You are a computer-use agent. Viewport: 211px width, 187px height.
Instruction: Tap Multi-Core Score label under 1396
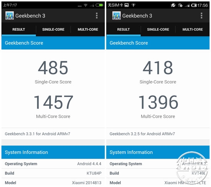[x=158, y=117]
